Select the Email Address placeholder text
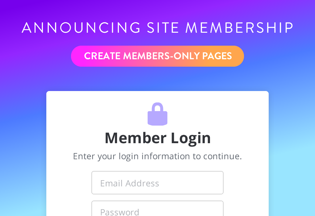 tap(129, 183)
